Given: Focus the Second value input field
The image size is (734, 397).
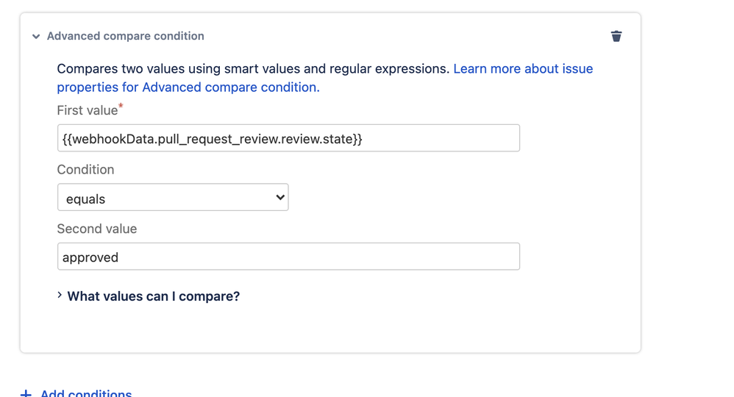Looking at the screenshot, I should [x=288, y=257].
